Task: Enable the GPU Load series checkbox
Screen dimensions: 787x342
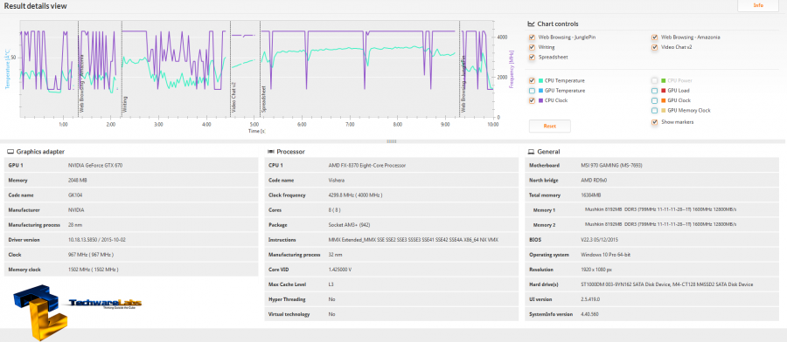Action: point(654,91)
